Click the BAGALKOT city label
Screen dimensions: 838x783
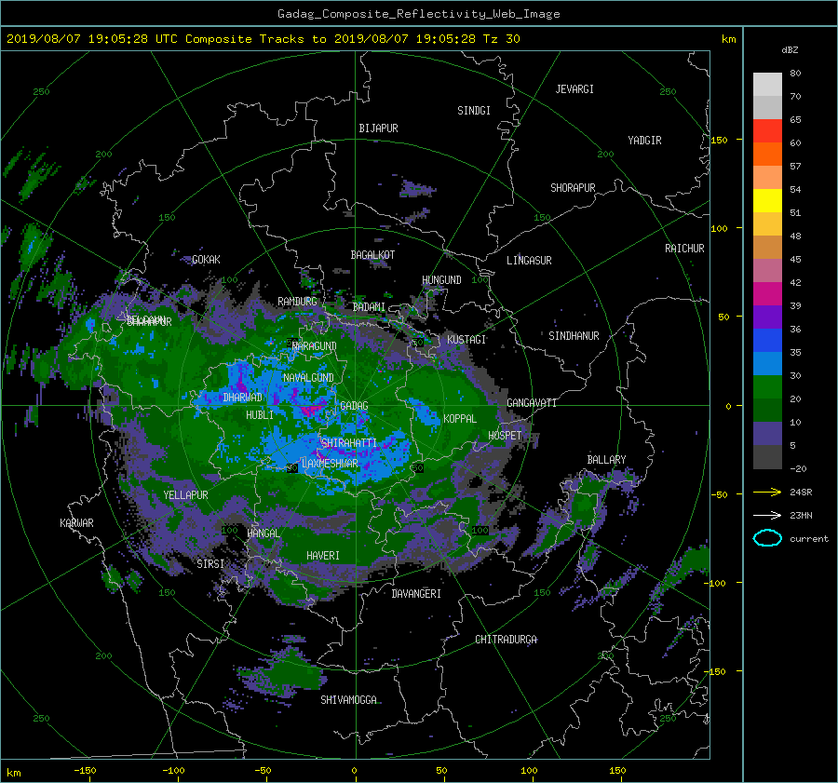coord(372,255)
